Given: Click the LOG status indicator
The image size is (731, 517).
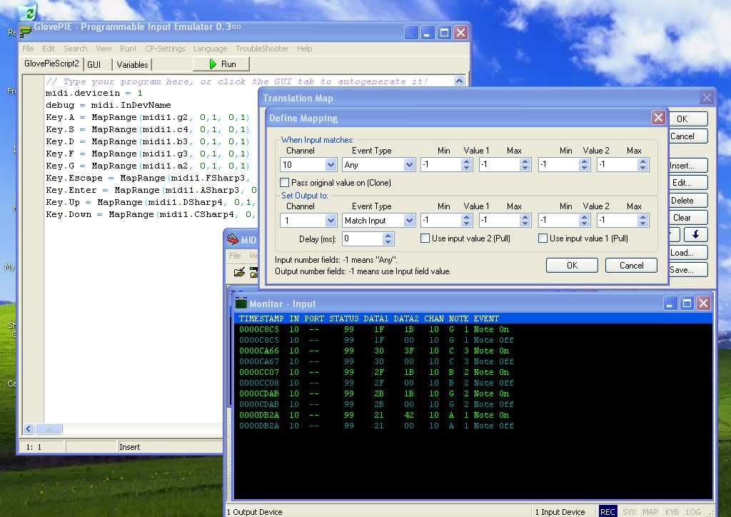Looking at the screenshot, I should click(693, 512).
